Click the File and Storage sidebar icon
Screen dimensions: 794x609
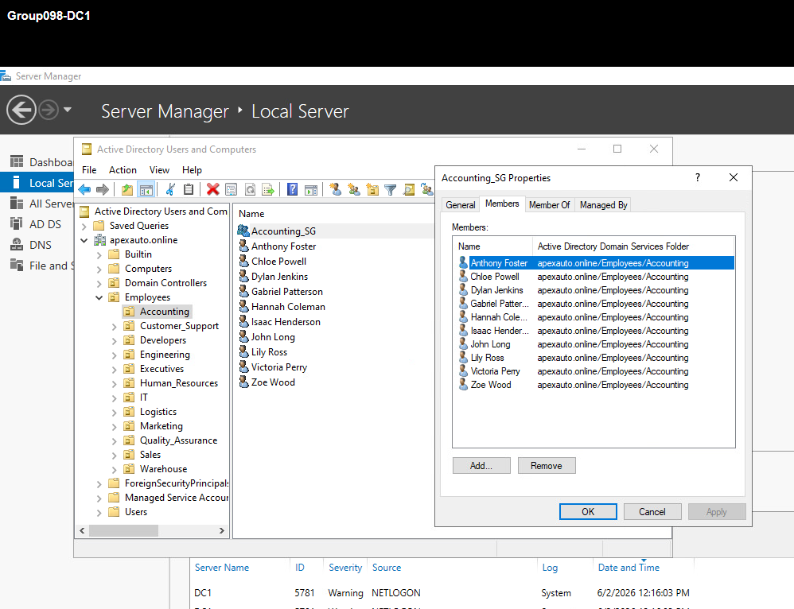pos(17,266)
